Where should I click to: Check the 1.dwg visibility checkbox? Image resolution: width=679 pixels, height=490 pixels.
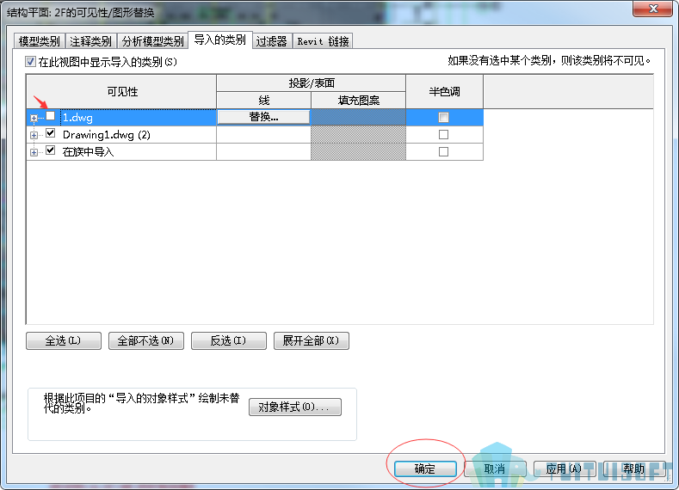[x=51, y=116]
